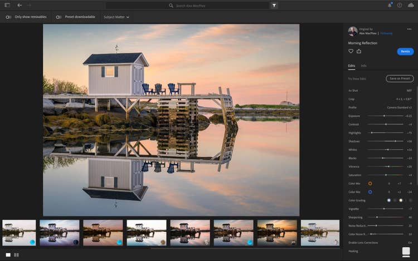
Task: Open the fourth remix thumbnail
Action: tap(147, 233)
